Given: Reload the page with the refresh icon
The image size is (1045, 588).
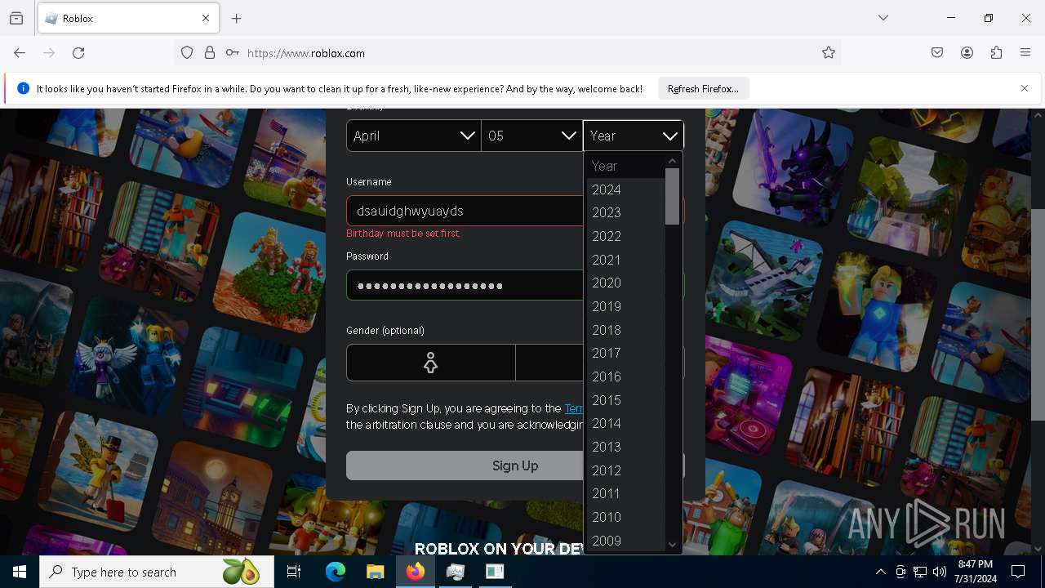Looking at the screenshot, I should tap(78, 53).
